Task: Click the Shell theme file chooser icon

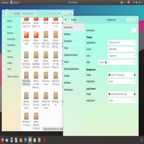Action: pos(103,62)
